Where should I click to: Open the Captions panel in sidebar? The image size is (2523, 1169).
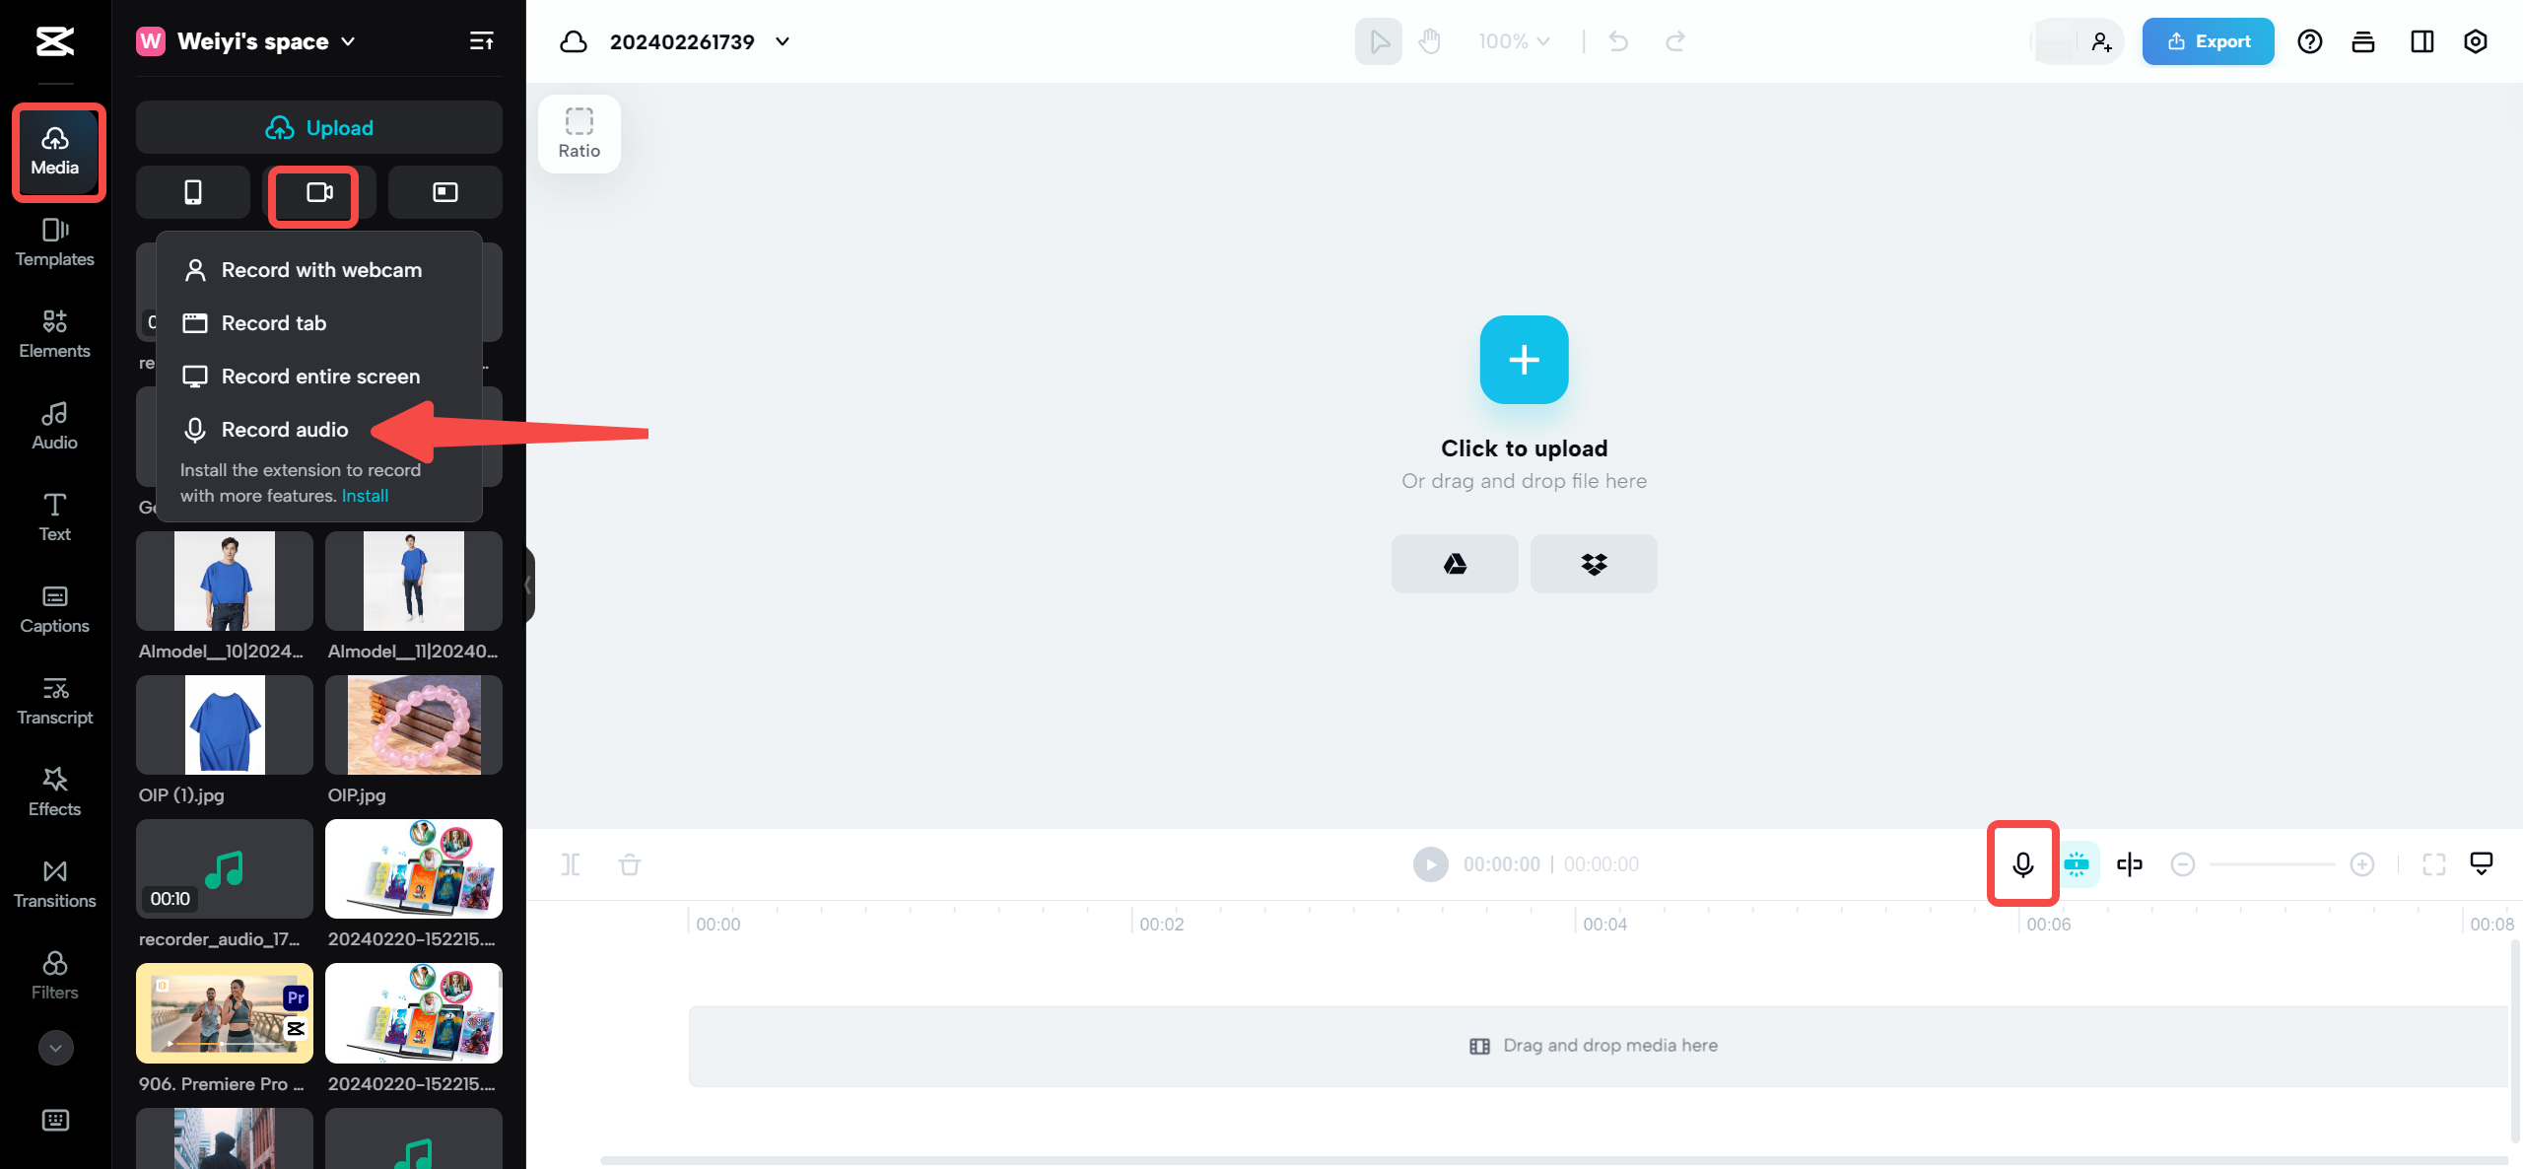(55, 609)
